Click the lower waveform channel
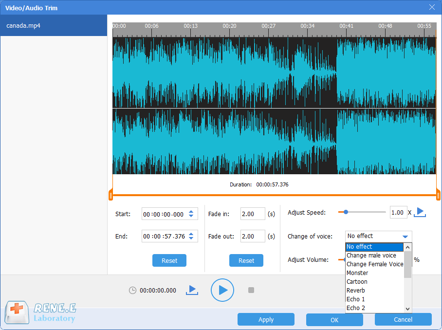The image size is (442, 330). click(274, 142)
